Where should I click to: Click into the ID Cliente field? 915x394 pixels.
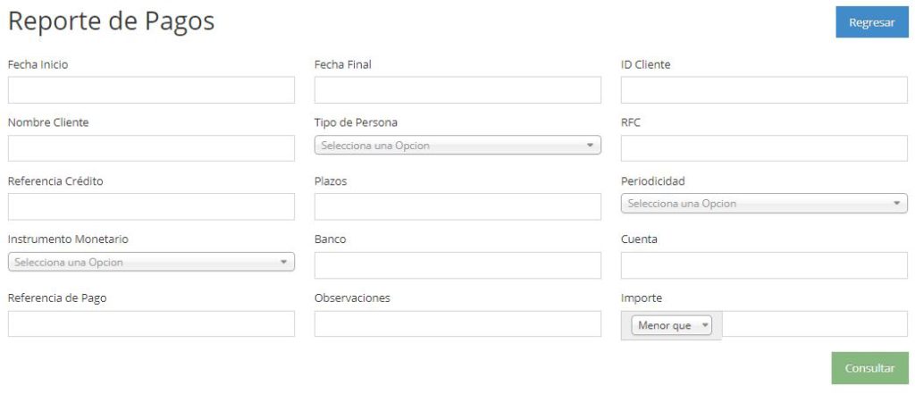pos(764,90)
